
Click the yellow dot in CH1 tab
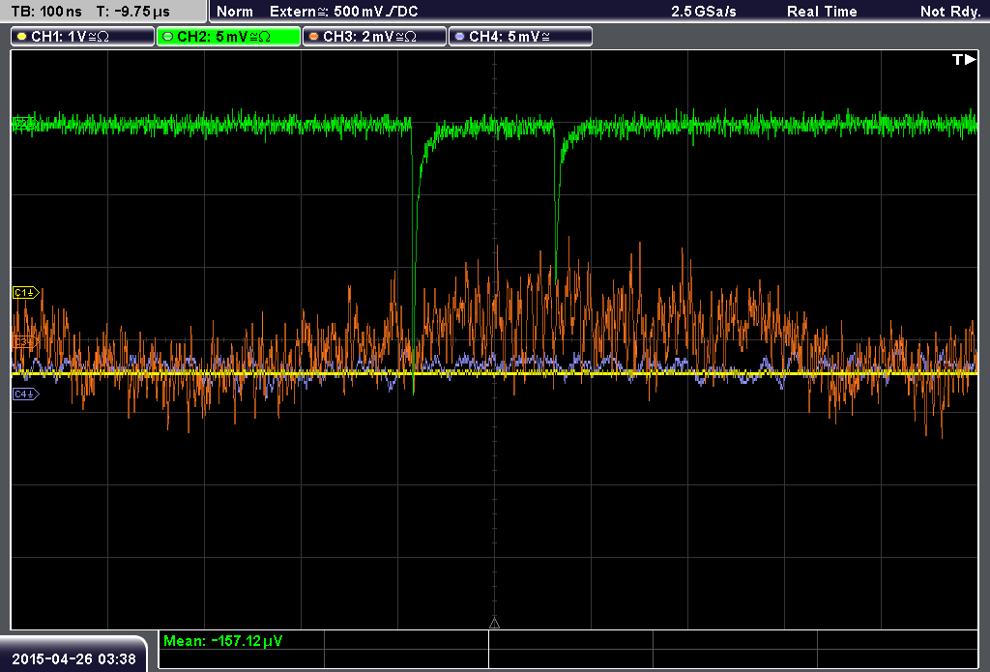(x=22, y=37)
